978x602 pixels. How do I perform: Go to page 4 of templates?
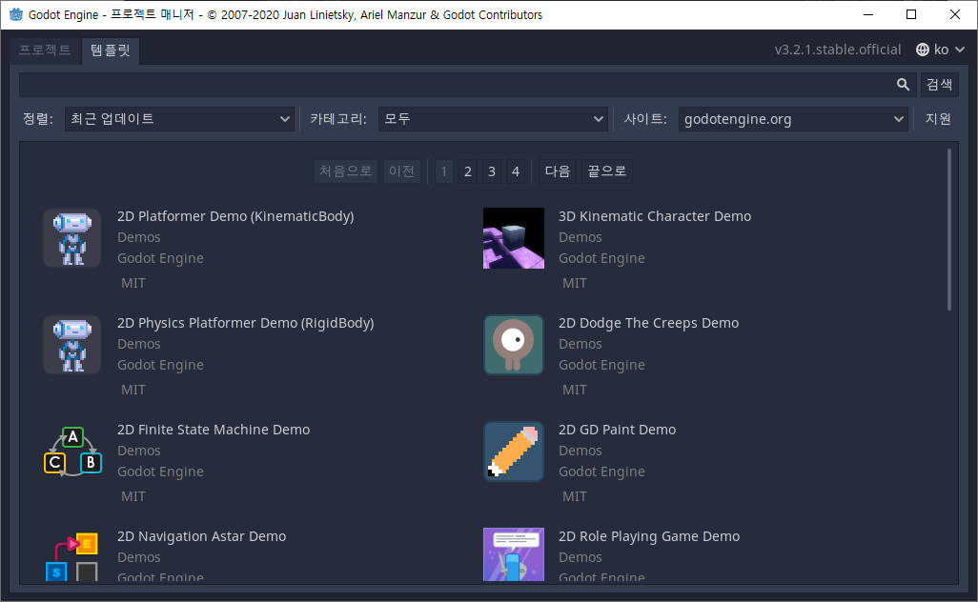(516, 171)
